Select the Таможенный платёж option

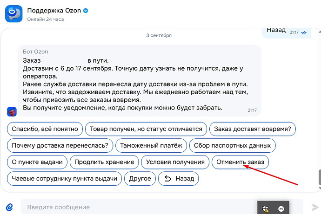[x=151, y=146]
